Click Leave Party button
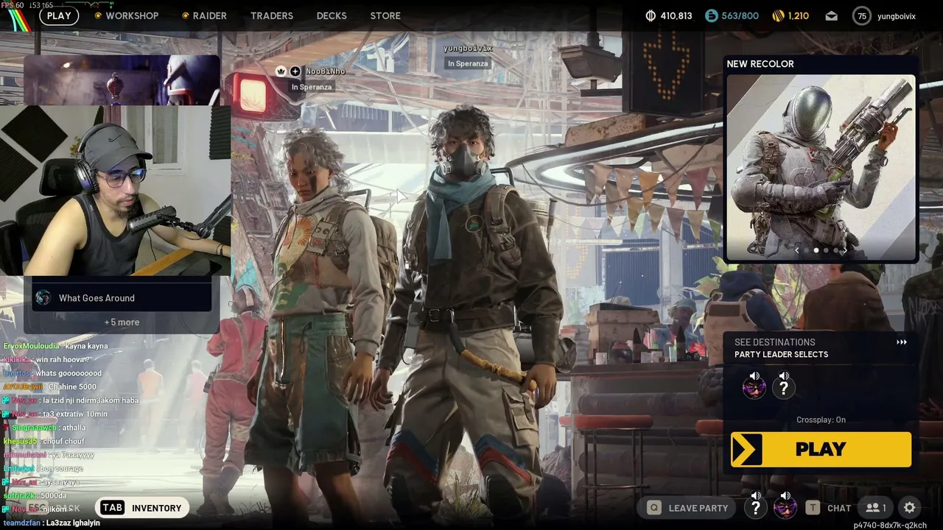The image size is (943, 530). coord(687,508)
